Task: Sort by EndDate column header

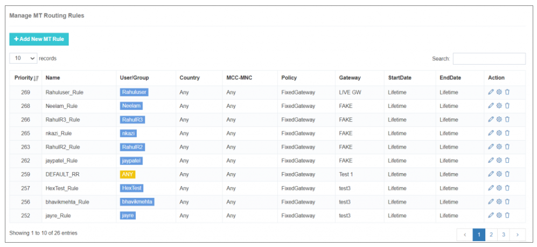Action: coord(461,78)
